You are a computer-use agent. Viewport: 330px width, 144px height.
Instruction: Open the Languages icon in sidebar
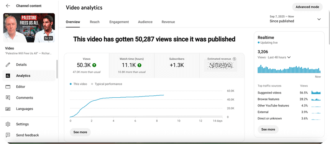point(8,109)
